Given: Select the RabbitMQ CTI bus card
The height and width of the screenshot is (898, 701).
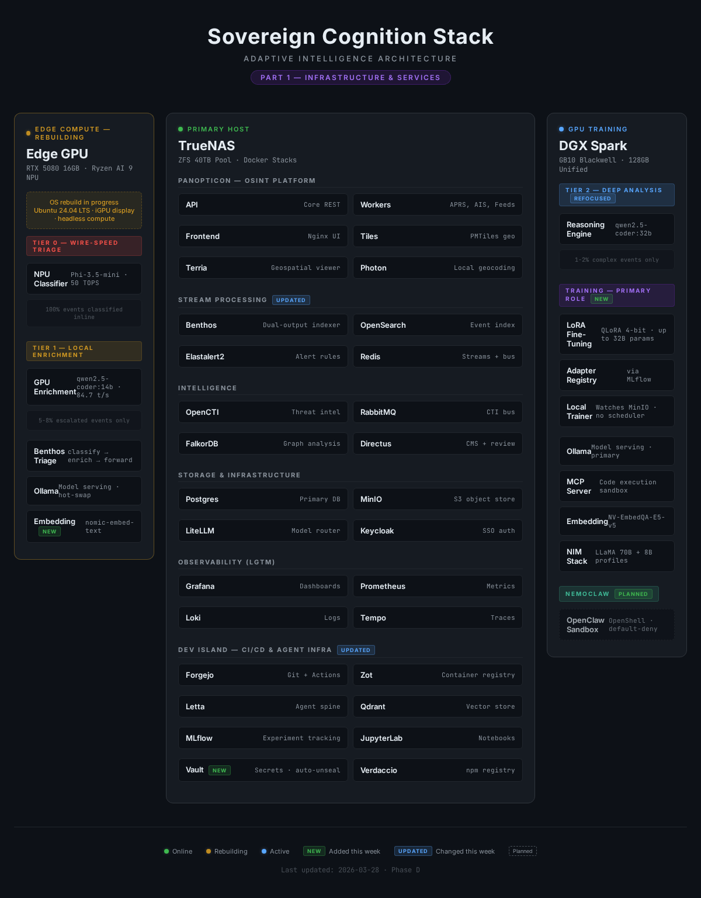Looking at the screenshot, I should click(x=438, y=412).
